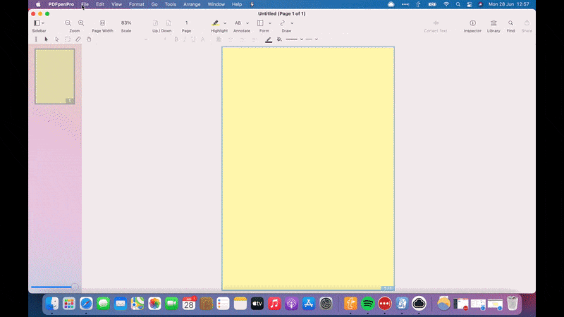Screen dimensions: 564x317
Task: Select the text cursor (I-beam) tool
Action: [36, 39]
